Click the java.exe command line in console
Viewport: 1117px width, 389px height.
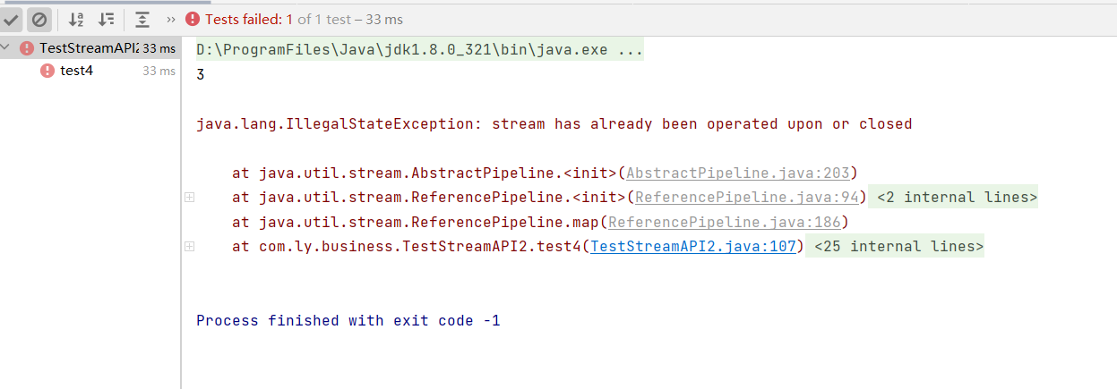(x=419, y=50)
